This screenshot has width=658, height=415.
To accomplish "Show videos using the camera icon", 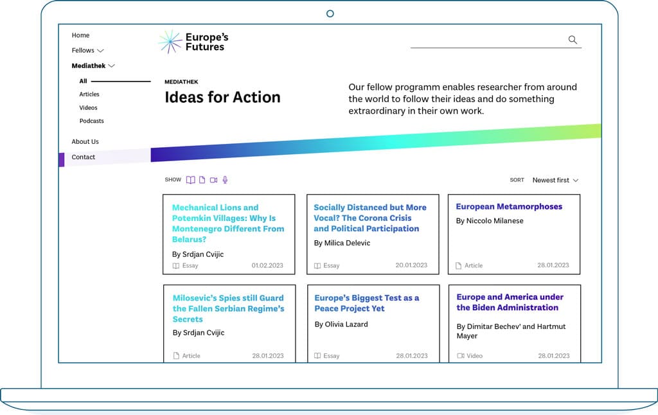I will (213, 180).
